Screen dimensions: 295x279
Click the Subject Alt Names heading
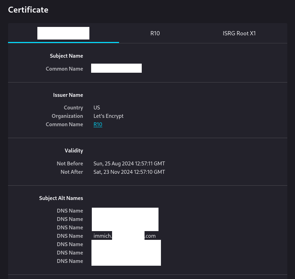coord(61,198)
